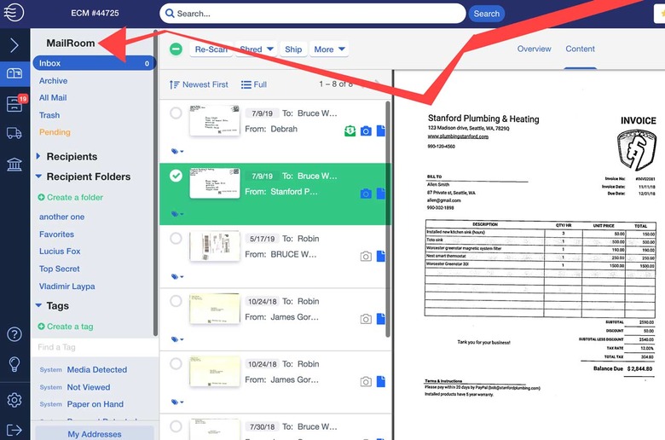Click the Ship button

tap(293, 49)
